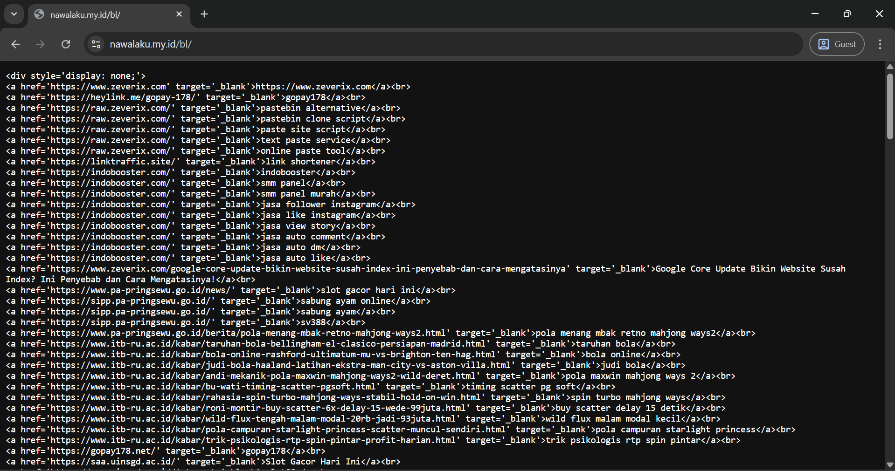This screenshot has height=471, width=895.
Task: Close the browser window
Action: pyautogui.click(x=879, y=14)
